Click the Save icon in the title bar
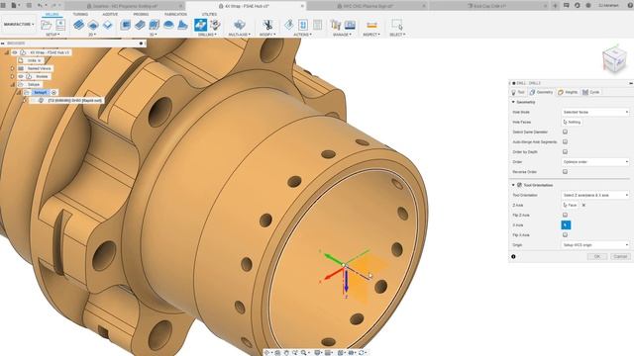 [29, 6]
